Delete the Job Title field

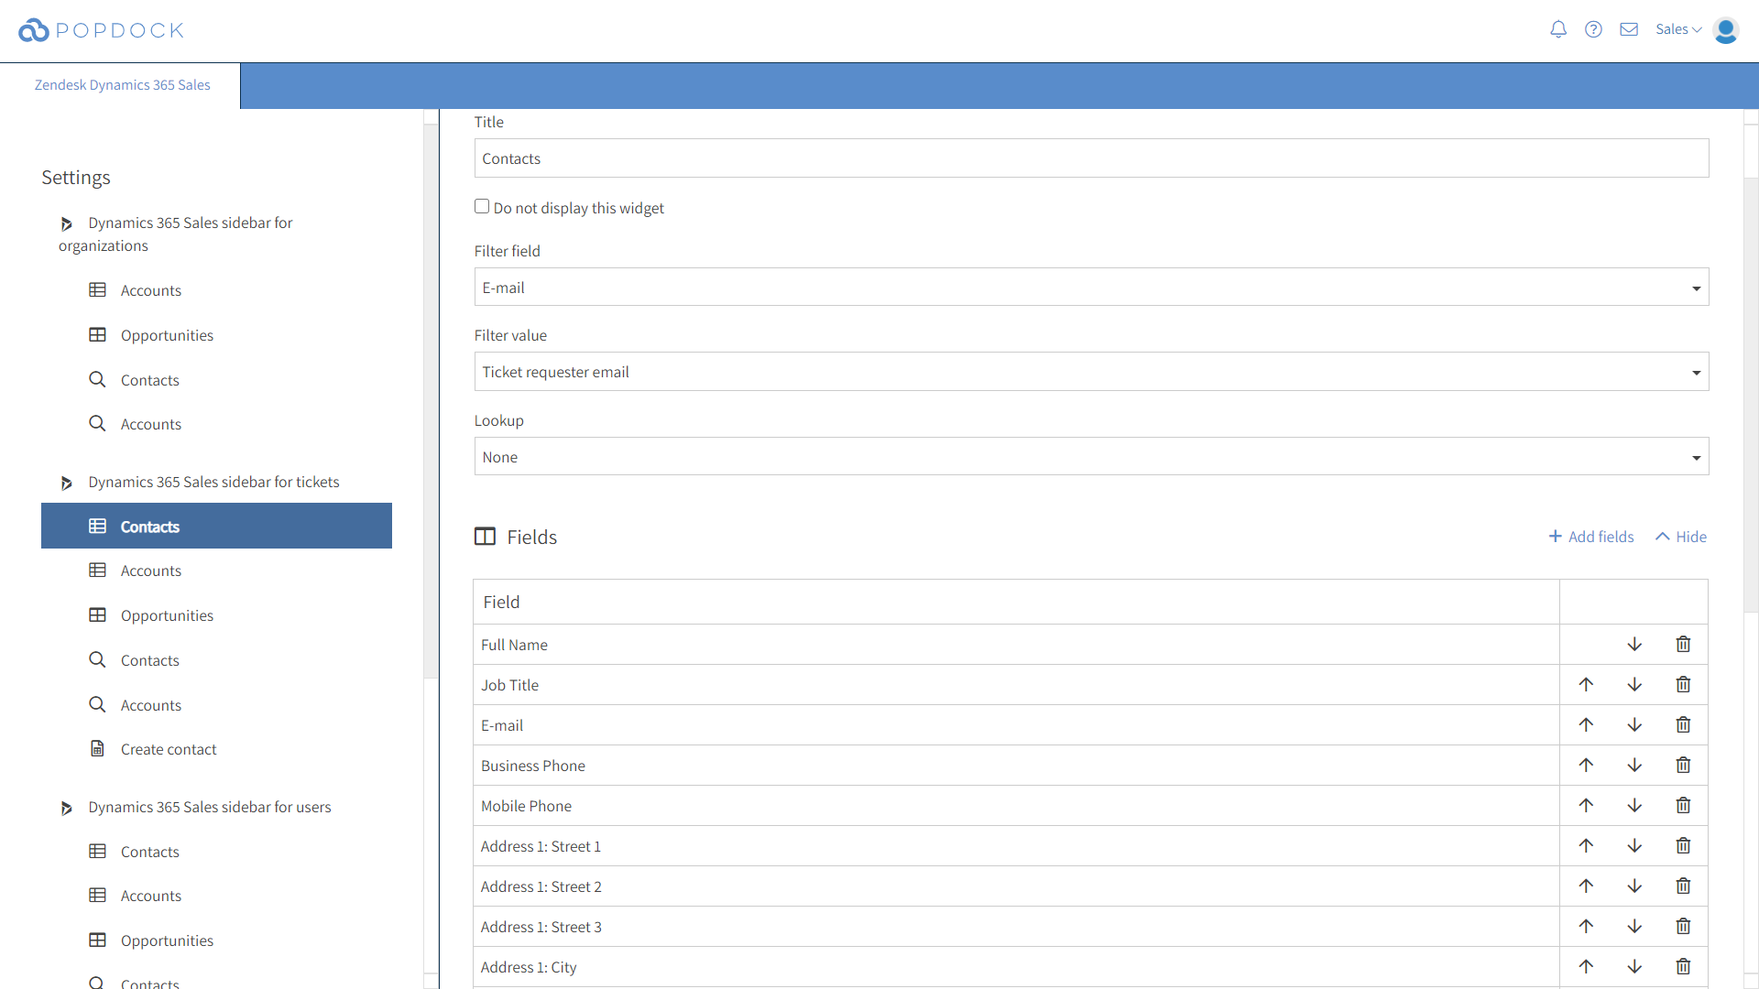pyautogui.click(x=1683, y=685)
